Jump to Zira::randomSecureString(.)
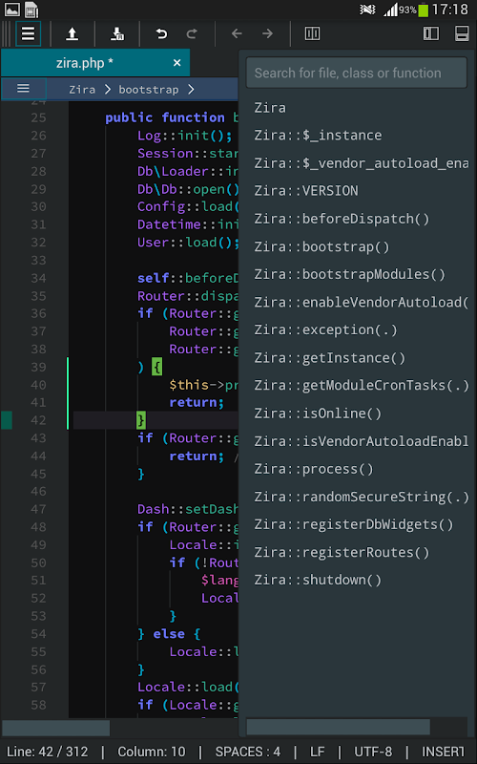Image resolution: width=477 pixels, height=764 pixels. point(361,497)
